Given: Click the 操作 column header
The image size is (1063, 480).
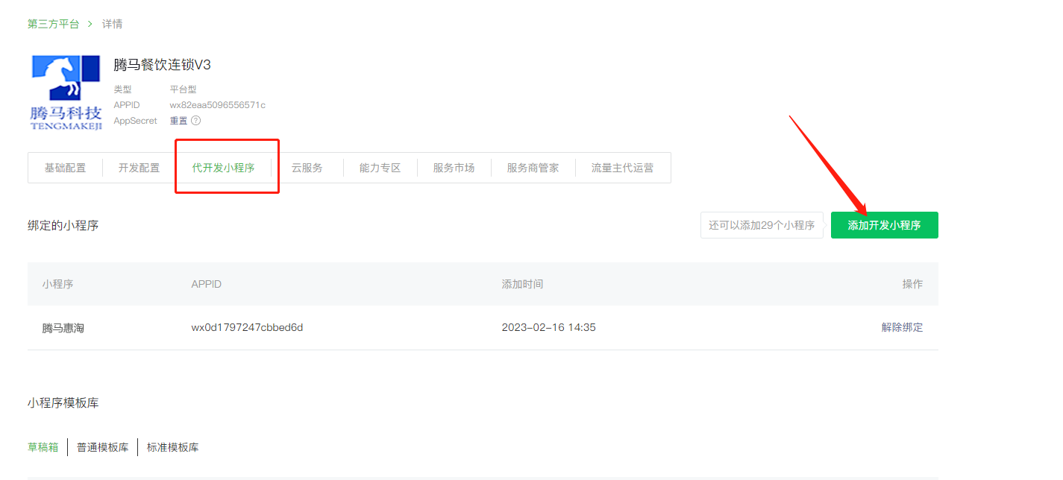Looking at the screenshot, I should pyautogui.click(x=913, y=284).
